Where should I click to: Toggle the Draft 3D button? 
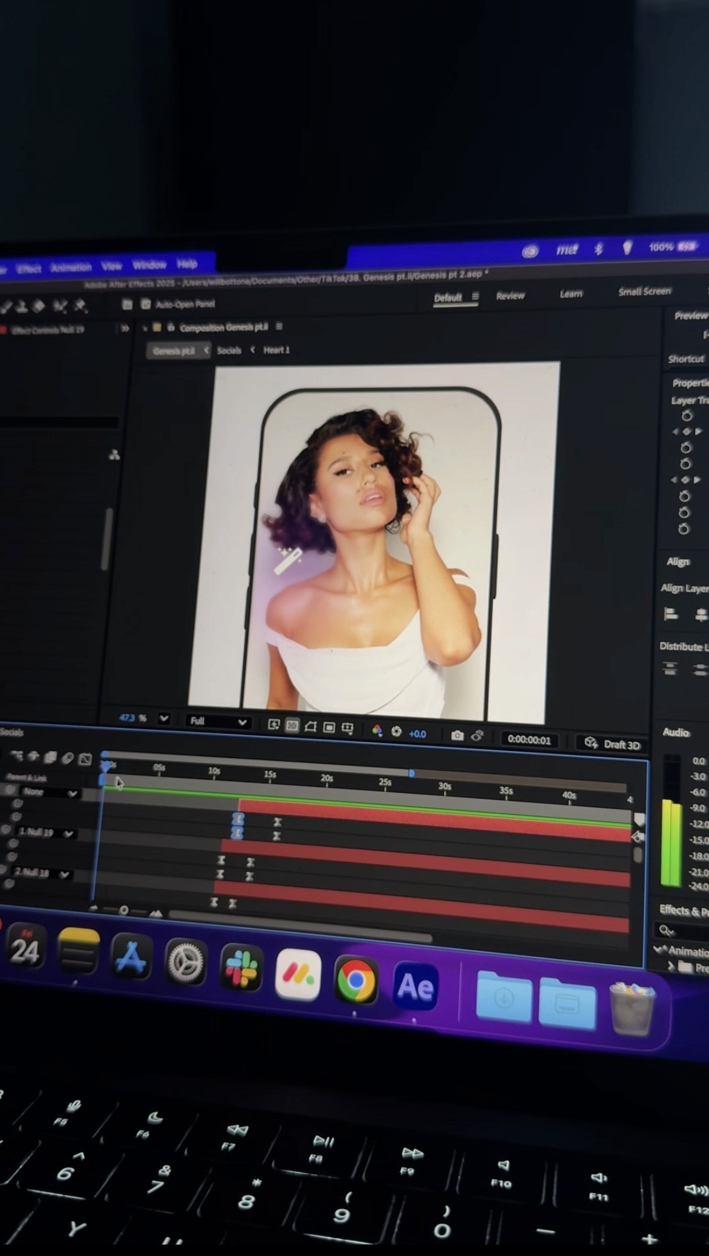coord(612,744)
